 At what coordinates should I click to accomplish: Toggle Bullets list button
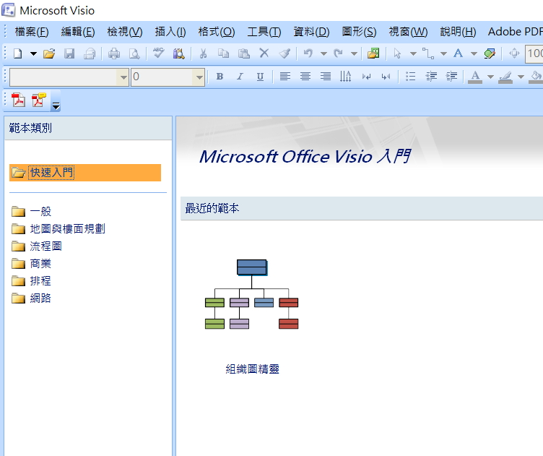pyautogui.click(x=411, y=77)
